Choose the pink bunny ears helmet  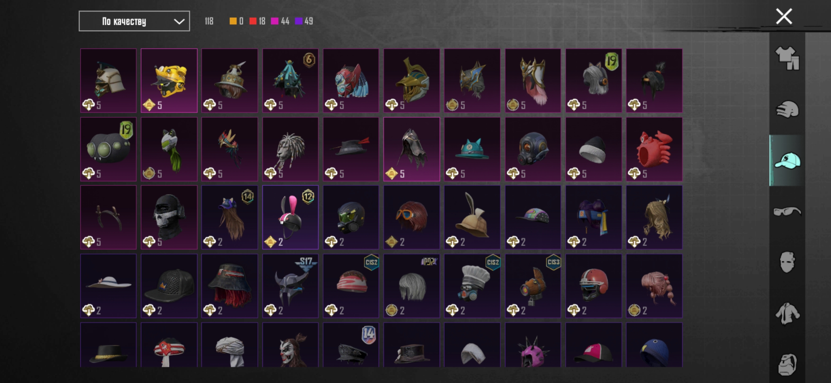[x=290, y=217]
